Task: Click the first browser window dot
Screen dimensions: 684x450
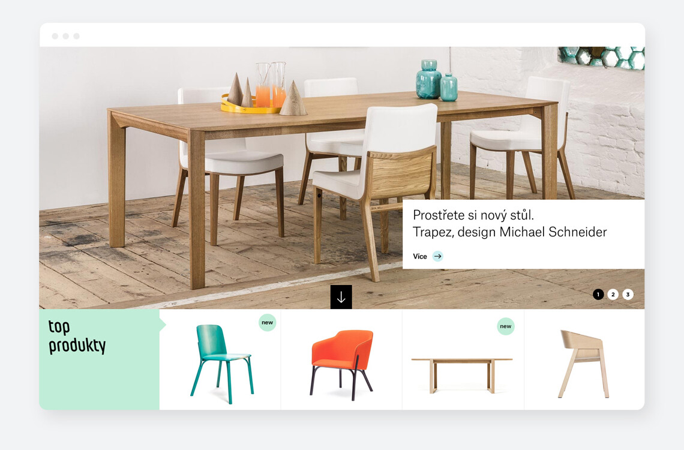Action: [55, 36]
